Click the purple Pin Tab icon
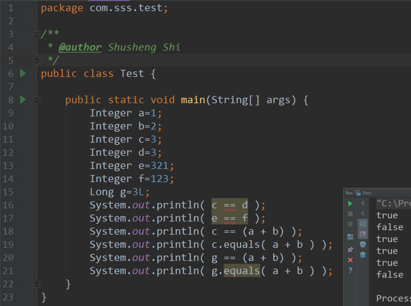Screen dimensions: 411x306 pos(350,250)
